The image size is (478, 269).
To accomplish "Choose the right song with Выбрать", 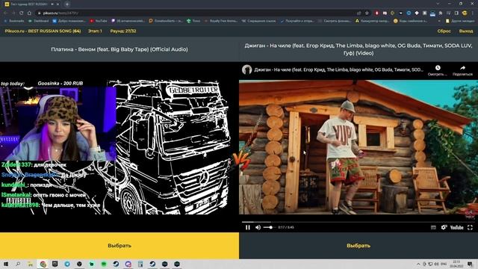I will (358, 246).
